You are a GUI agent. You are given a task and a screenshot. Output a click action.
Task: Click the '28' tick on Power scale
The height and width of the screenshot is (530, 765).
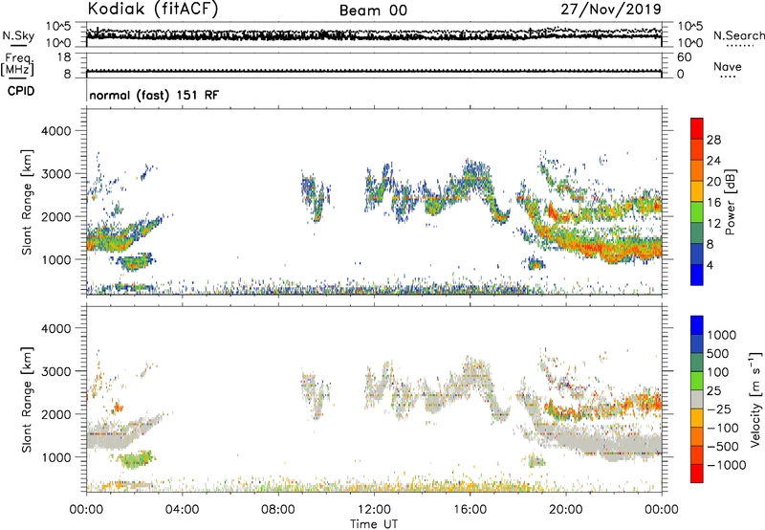coord(713,140)
